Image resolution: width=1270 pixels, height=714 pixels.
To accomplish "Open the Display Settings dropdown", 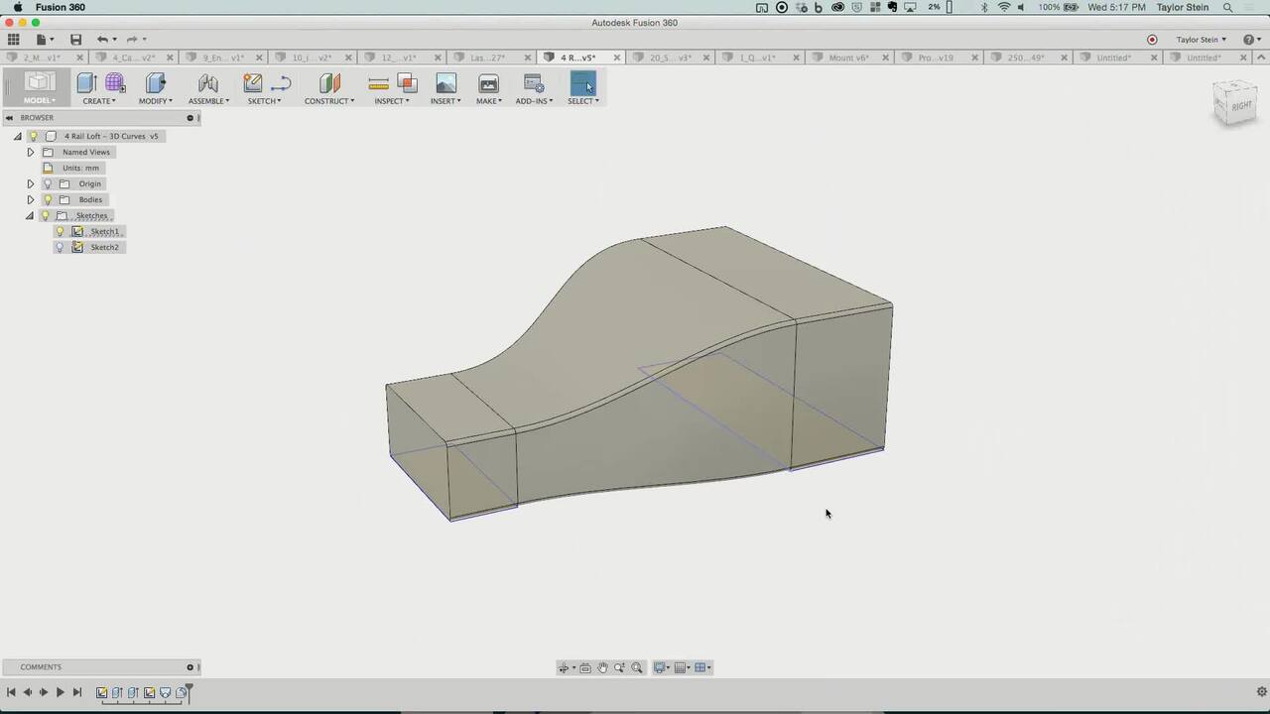I will coord(662,667).
